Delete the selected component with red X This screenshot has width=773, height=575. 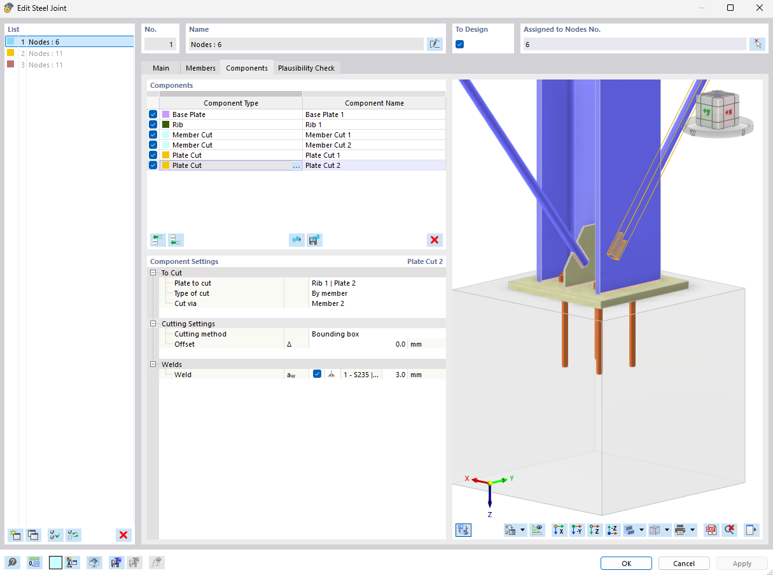(435, 240)
